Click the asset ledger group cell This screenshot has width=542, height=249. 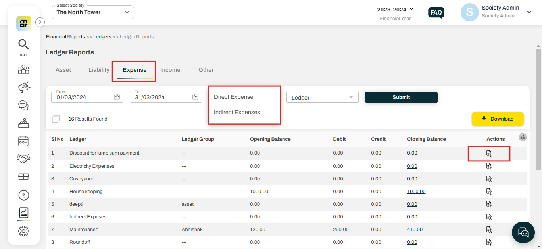[x=188, y=204]
